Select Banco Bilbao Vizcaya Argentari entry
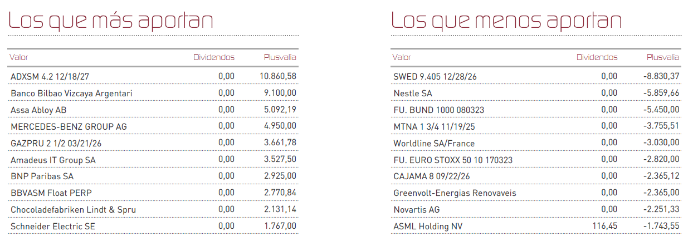 71,93
